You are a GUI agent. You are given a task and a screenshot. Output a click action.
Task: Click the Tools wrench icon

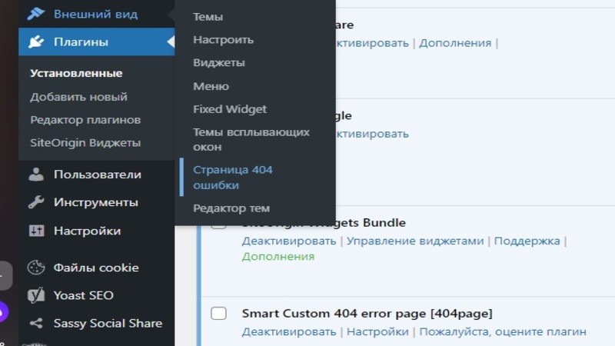click(36, 202)
